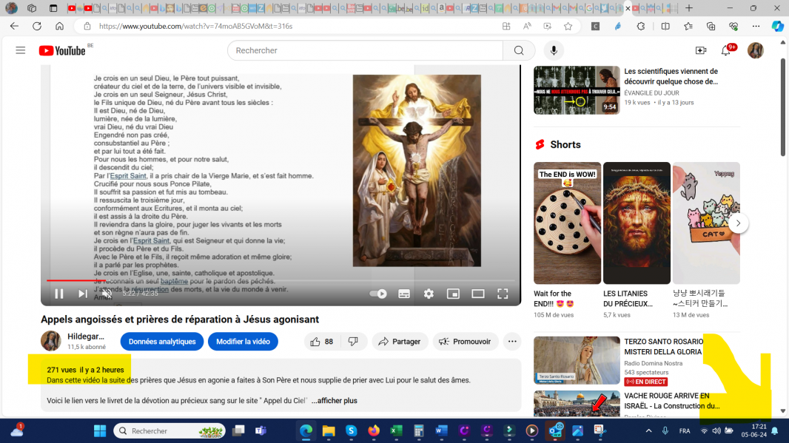Open File Explorer from the taskbar
Viewport: 789px width, 443px height.
(329, 431)
